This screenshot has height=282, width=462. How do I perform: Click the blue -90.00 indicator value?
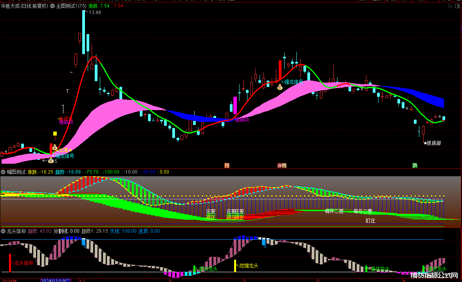pos(148,172)
